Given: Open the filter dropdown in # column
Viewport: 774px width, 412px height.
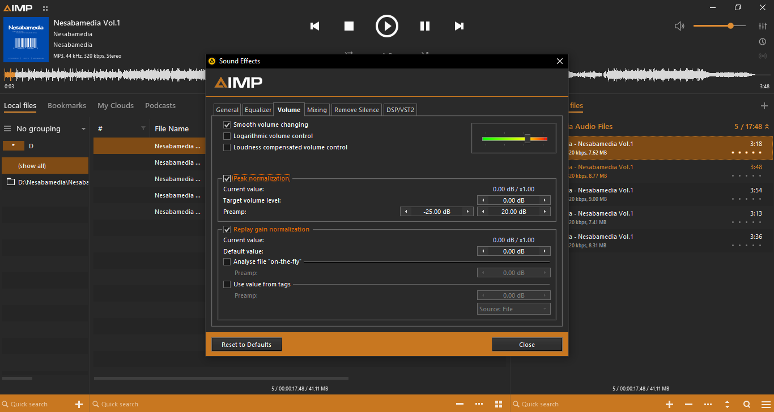Looking at the screenshot, I should pos(143,129).
